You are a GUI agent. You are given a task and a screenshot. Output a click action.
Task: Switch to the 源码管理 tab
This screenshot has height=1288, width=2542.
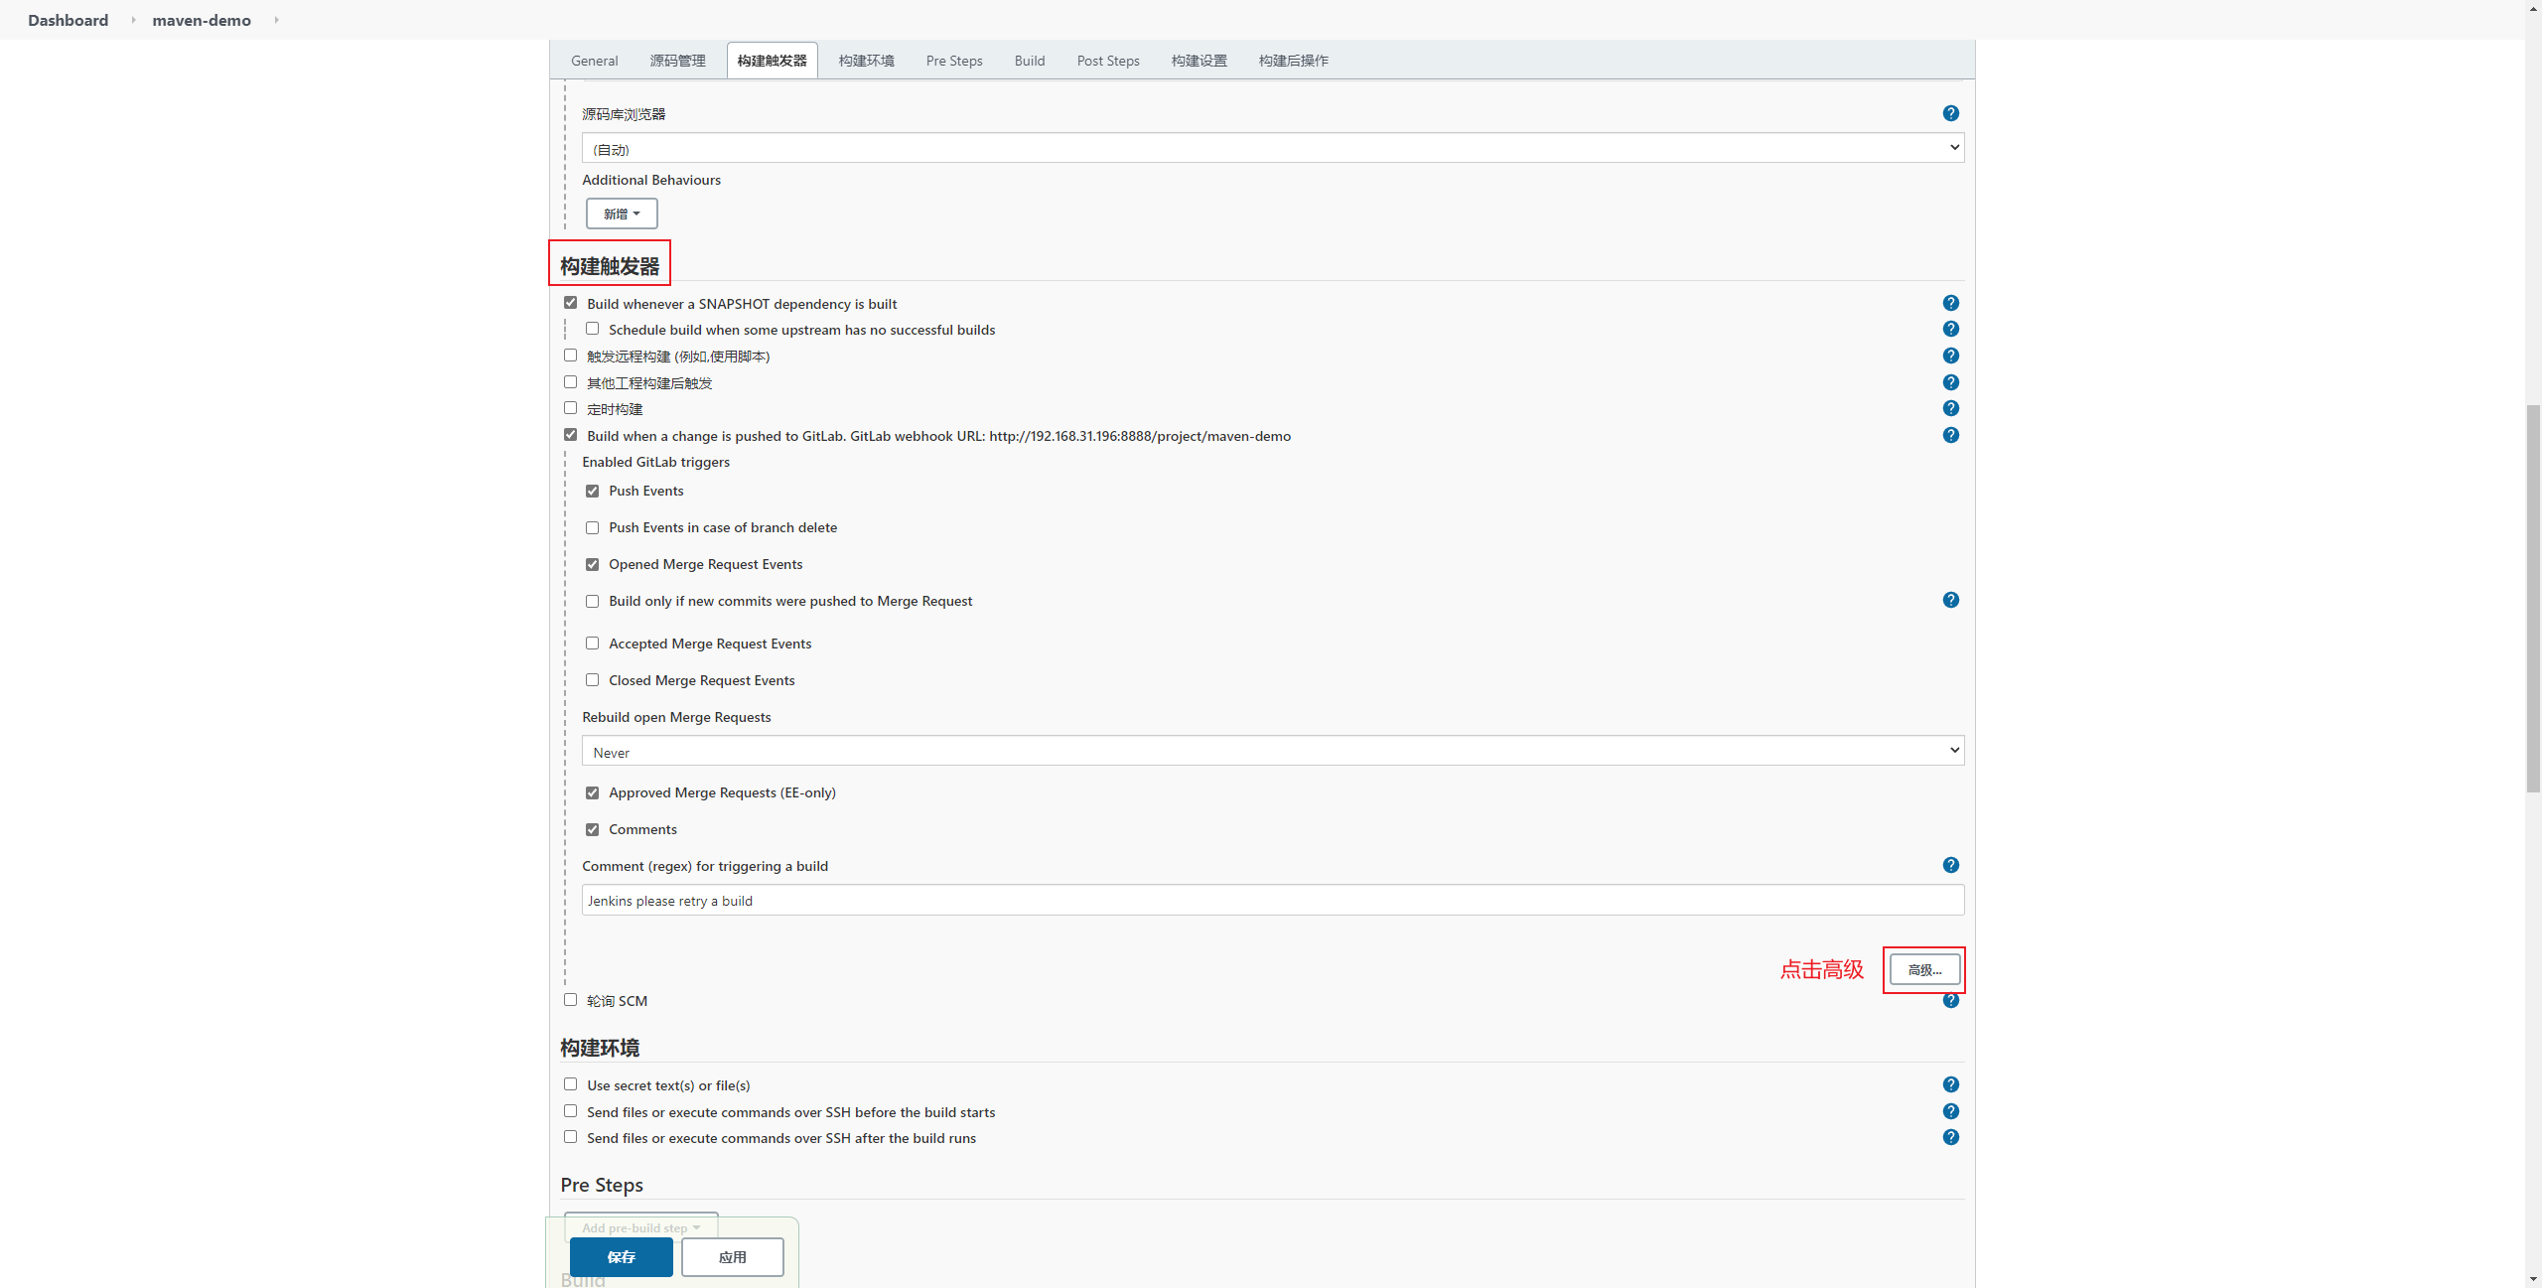[677, 61]
